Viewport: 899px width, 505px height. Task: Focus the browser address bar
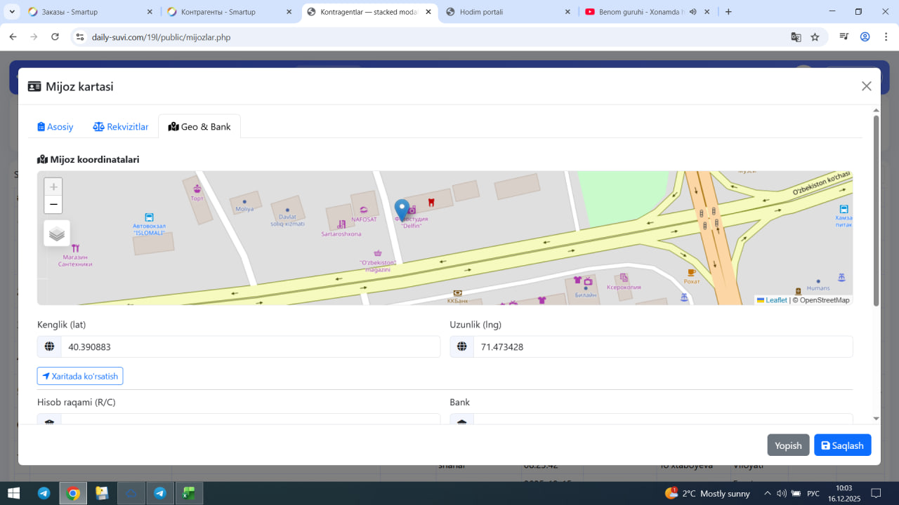435,37
